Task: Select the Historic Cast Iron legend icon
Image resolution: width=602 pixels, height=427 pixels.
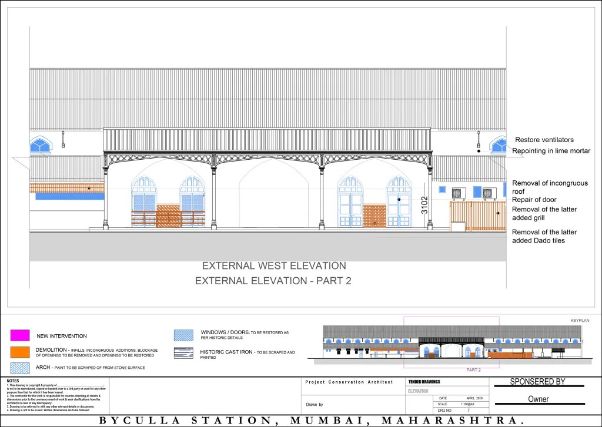Action: point(183,353)
